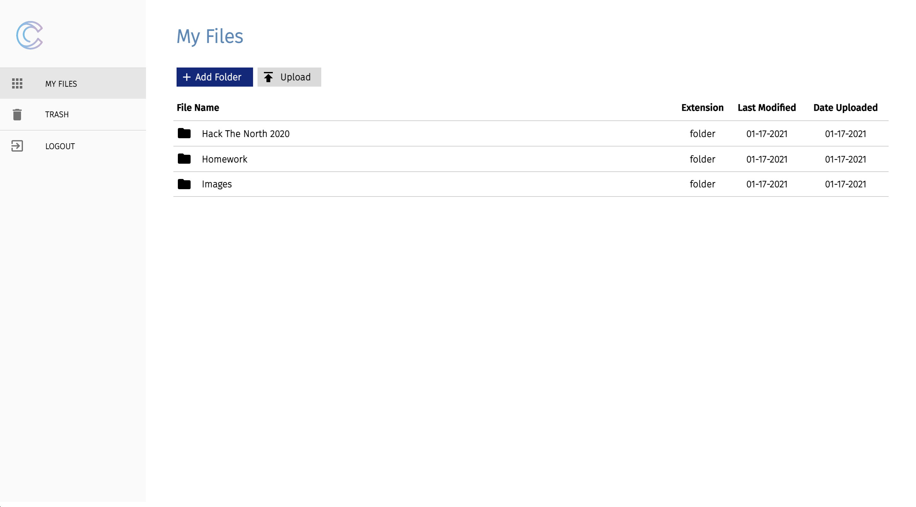
Task: Click the plus icon on Add Folder
Action: tap(187, 77)
